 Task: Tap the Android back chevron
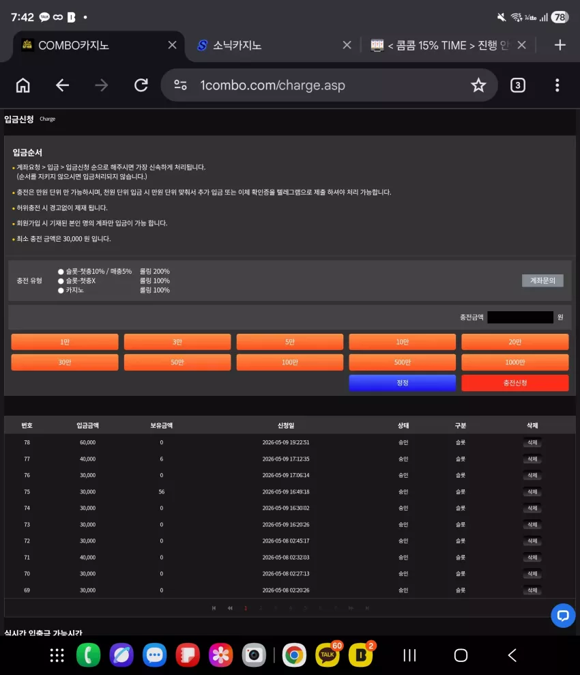[x=512, y=655]
